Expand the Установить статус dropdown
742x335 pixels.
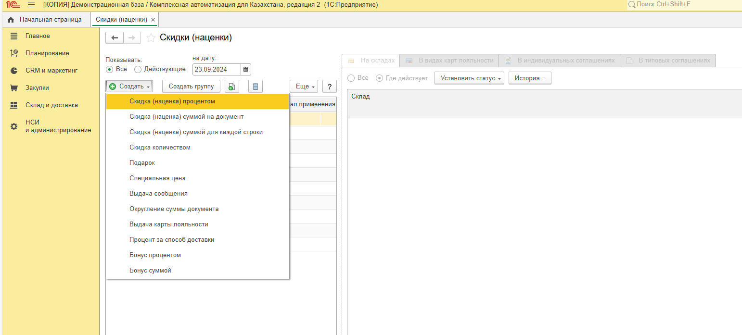(x=469, y=78)
